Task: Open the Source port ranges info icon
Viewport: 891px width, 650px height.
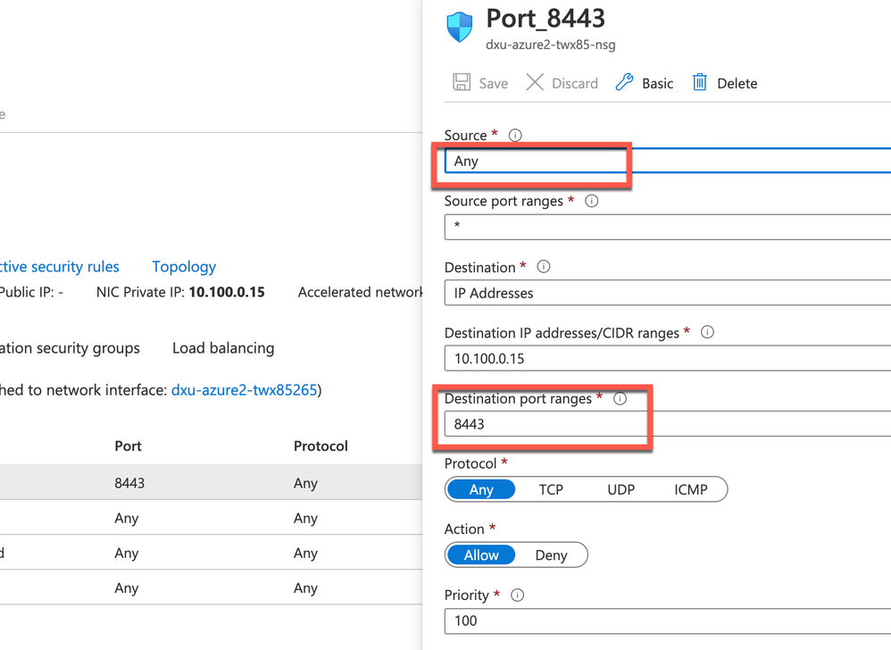Action: click(592, 201)
